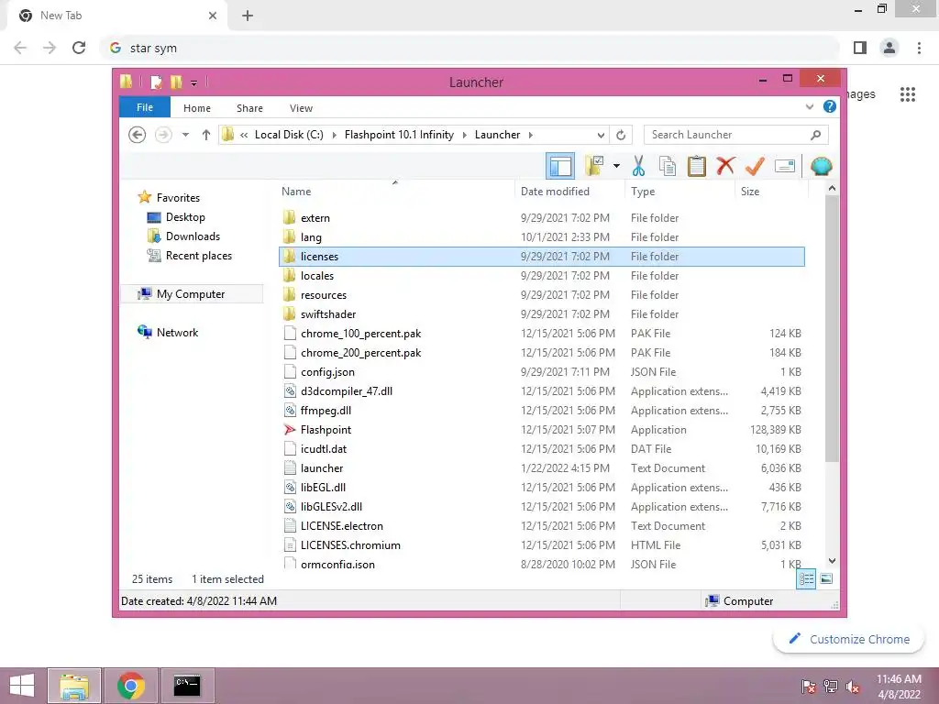Sort by the Size column header
Image resolution: width=939 pixels, height=704 pixels.
(771, 192)
